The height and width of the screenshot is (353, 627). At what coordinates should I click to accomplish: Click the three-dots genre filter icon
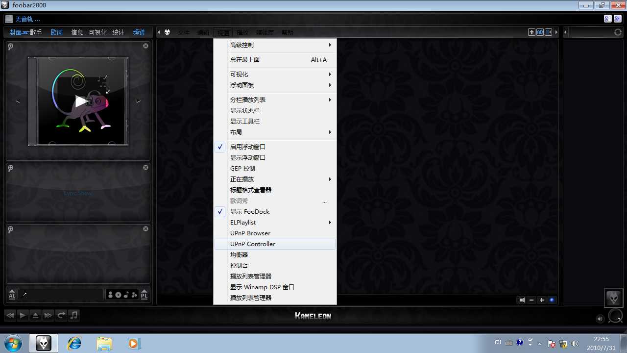(134, 295)
